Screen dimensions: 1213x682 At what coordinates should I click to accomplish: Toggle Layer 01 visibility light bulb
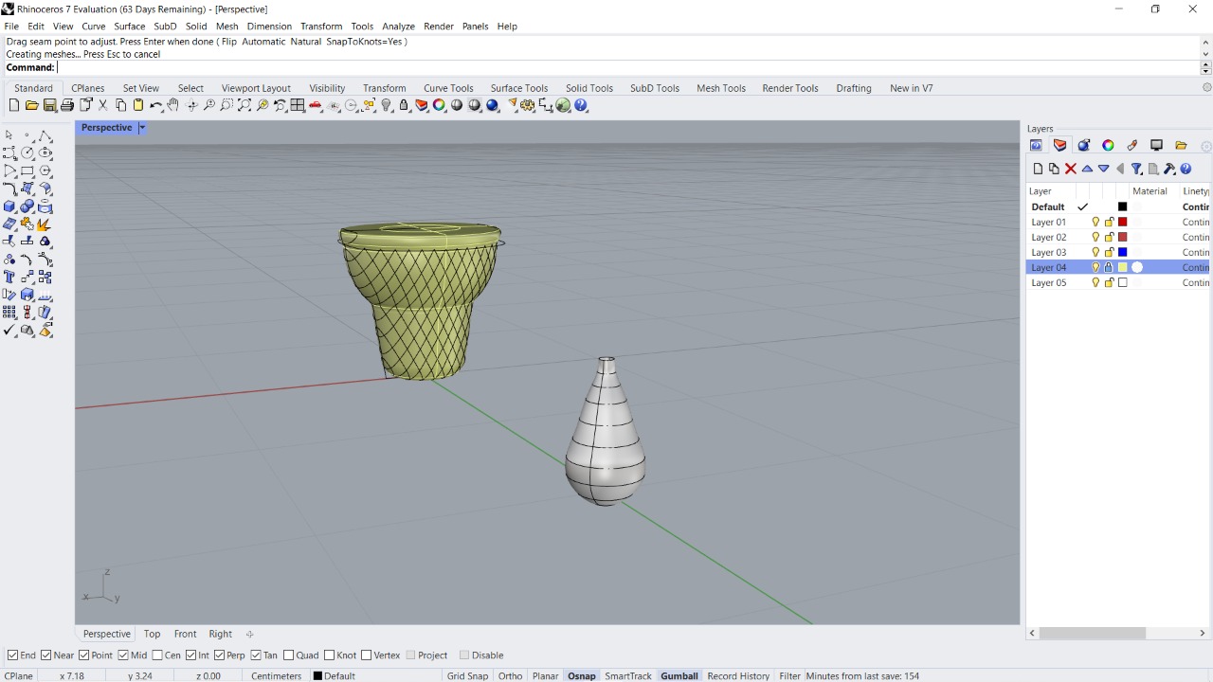pyautogui.click(x=1095, y=222)
